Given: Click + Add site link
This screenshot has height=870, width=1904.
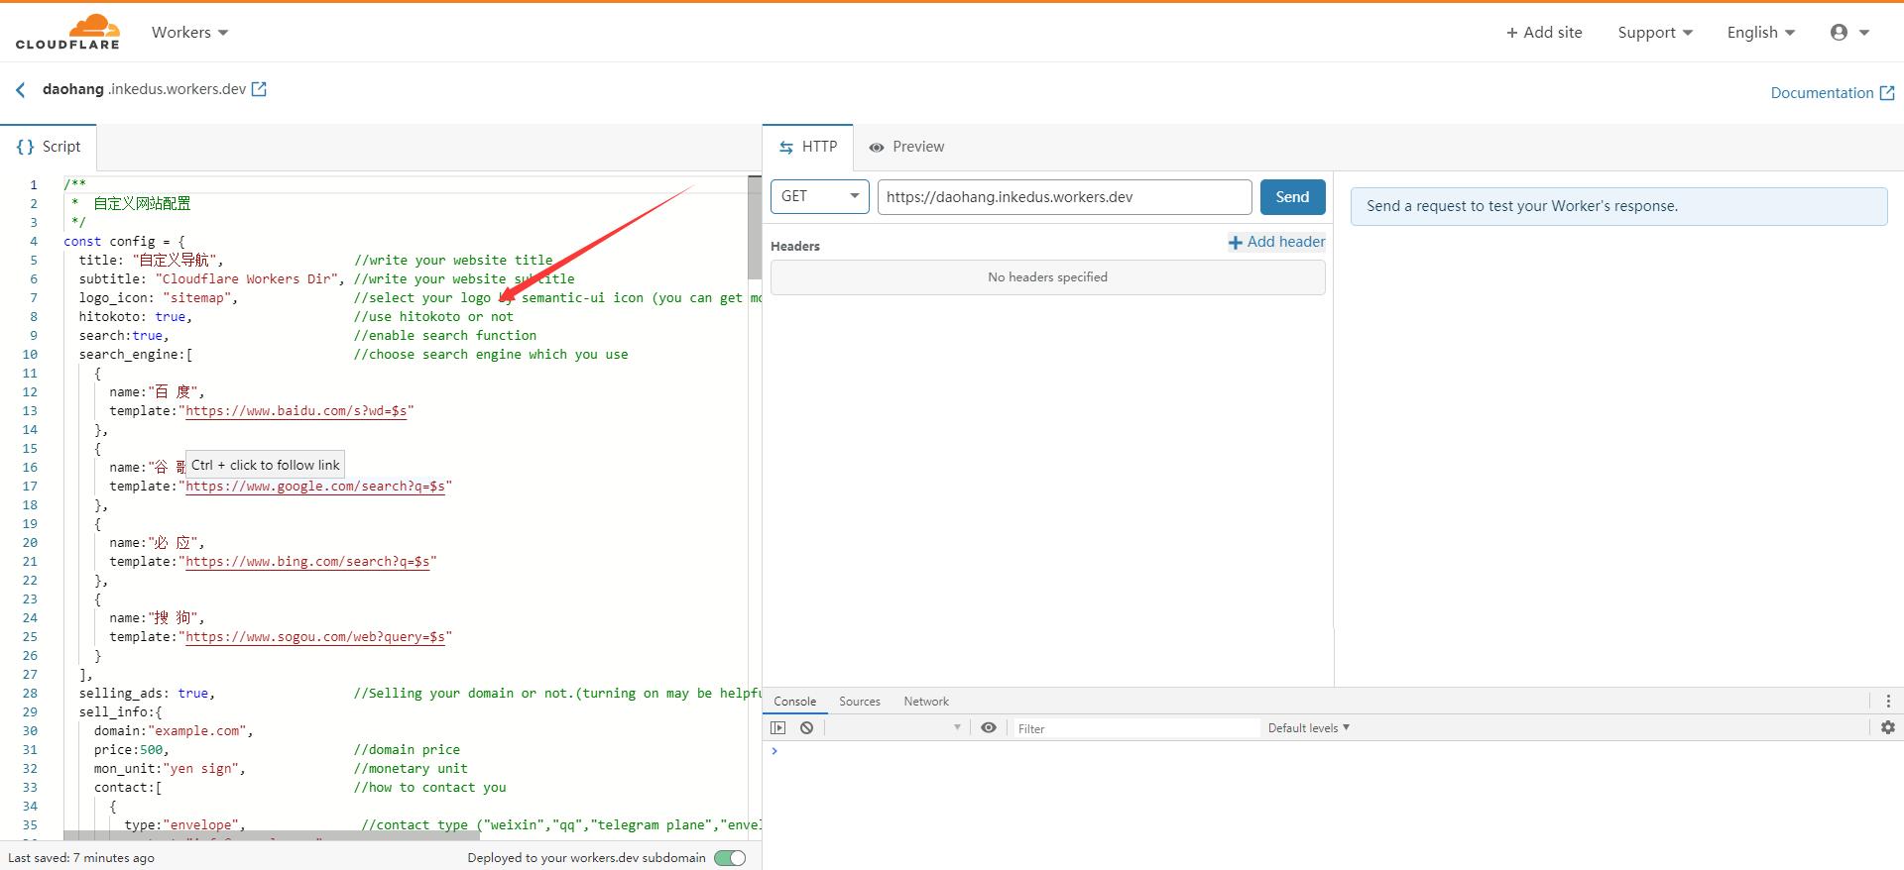Looking at the screenshot, I should pos(1544,33).
